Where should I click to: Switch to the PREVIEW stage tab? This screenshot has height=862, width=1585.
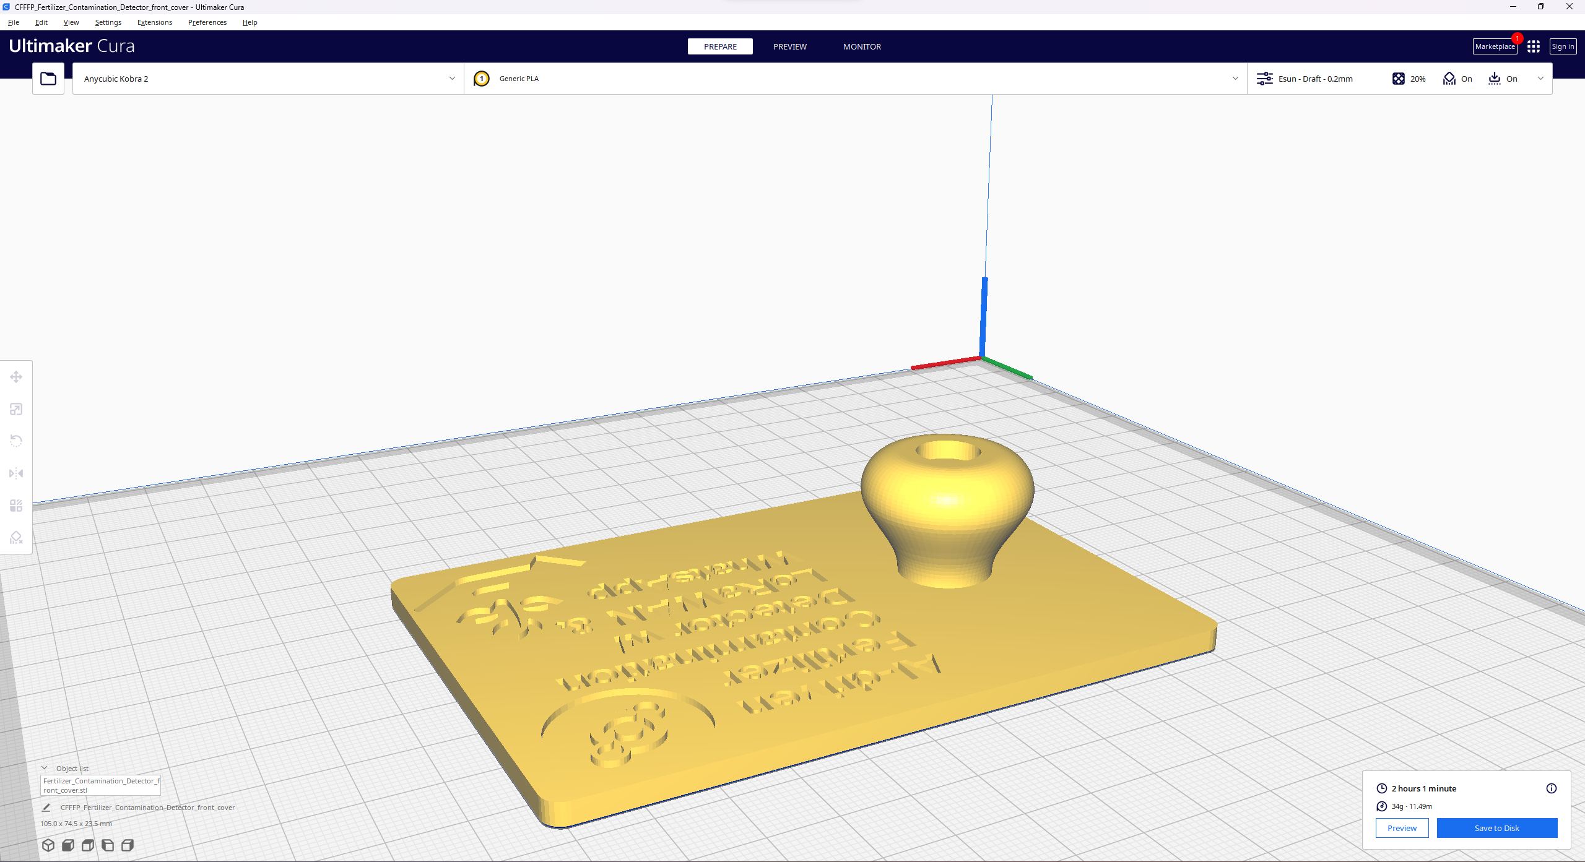coord(789,46)
